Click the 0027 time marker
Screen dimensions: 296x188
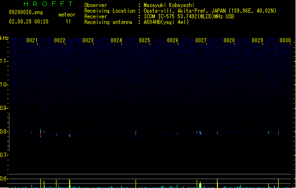click(201, 40)
